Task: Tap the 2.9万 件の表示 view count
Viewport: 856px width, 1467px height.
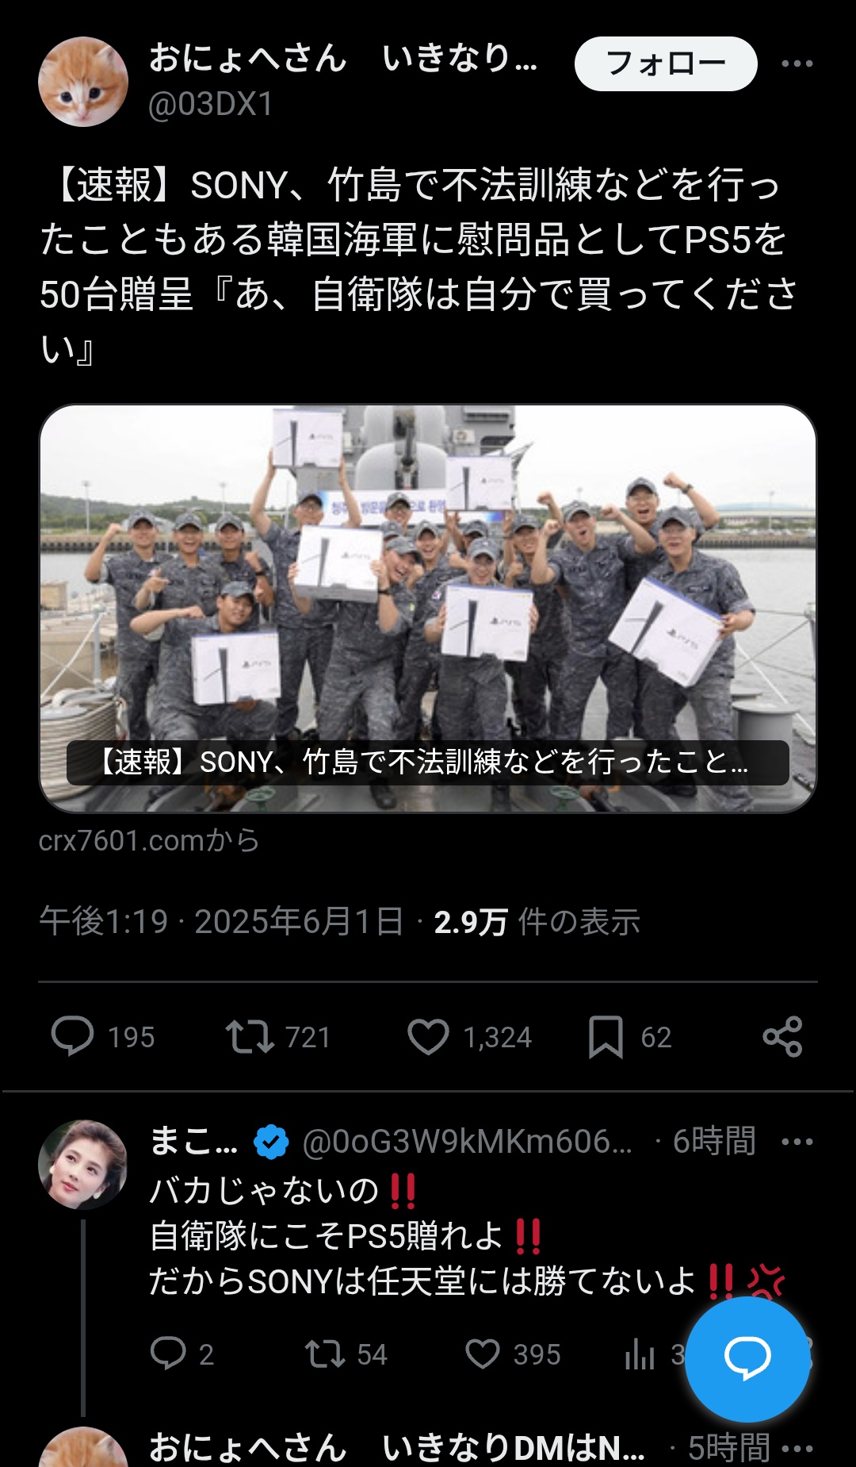Action: [537, 922]
